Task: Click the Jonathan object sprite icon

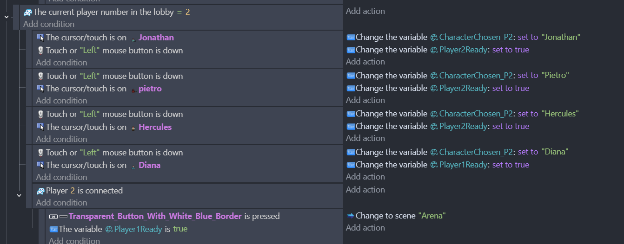Action: [133, 38]
